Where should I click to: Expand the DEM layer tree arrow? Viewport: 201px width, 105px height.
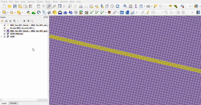pyautogui.click(x=2, y=36)
